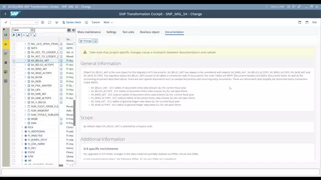Click the globe icon in the left sidebar
321x180 pixels.
6,34
